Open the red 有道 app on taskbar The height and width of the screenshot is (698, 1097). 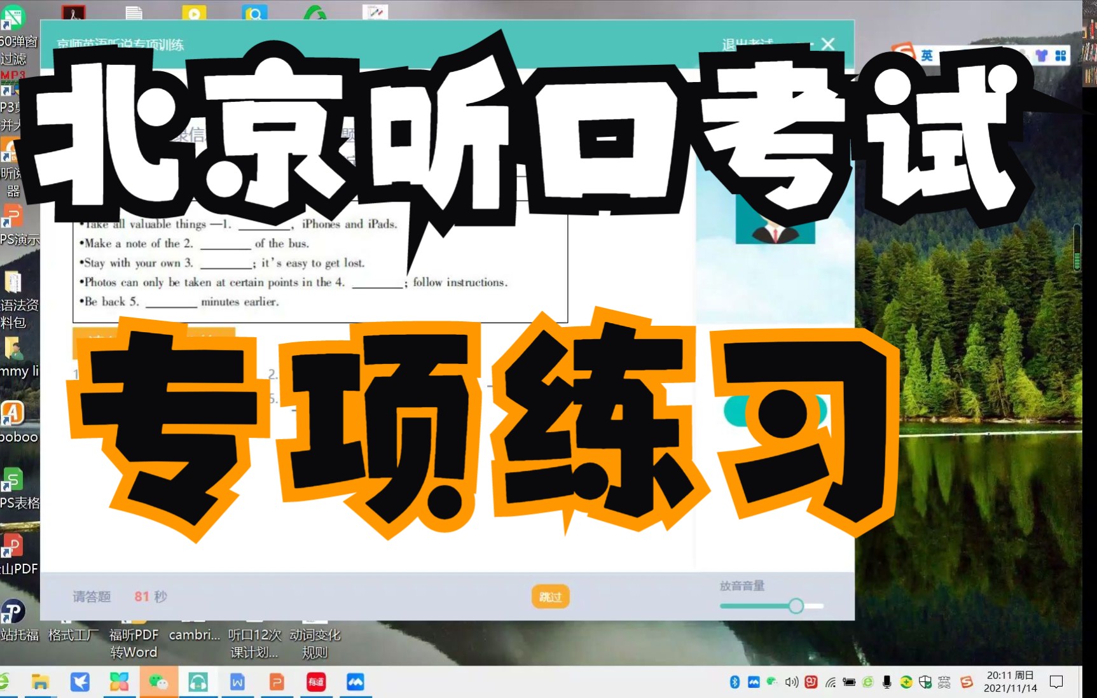[x=316, y=682]
